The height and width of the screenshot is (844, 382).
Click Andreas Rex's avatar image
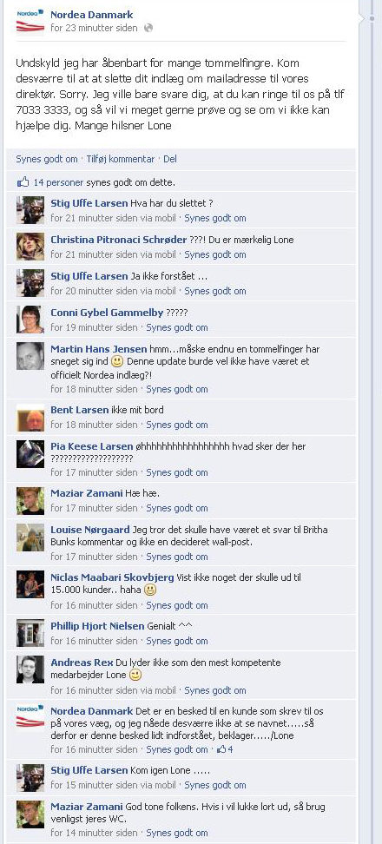(30, 669)
